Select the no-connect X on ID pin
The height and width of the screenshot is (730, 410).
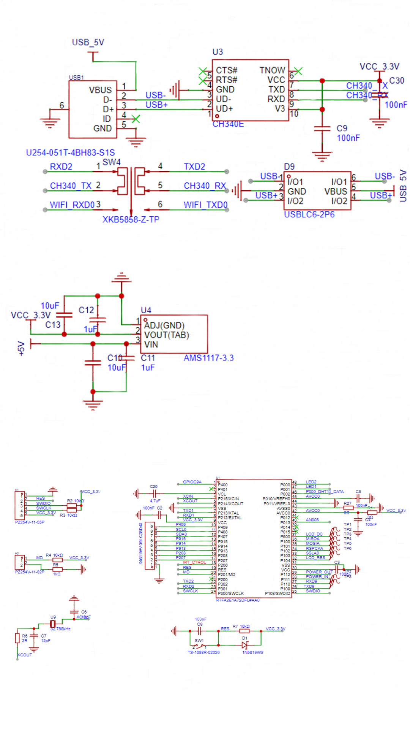[136, 119]
